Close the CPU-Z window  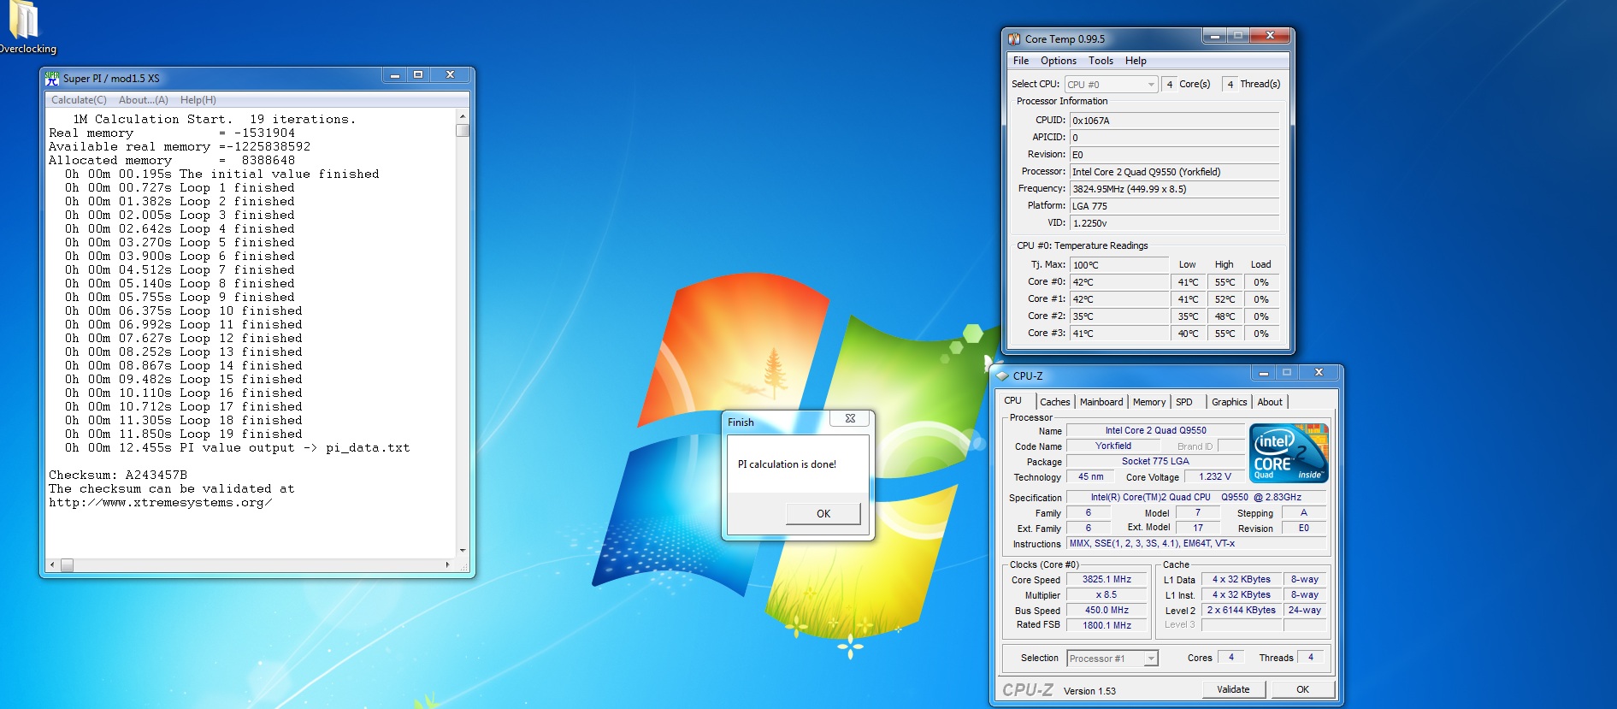point(1319,373)
